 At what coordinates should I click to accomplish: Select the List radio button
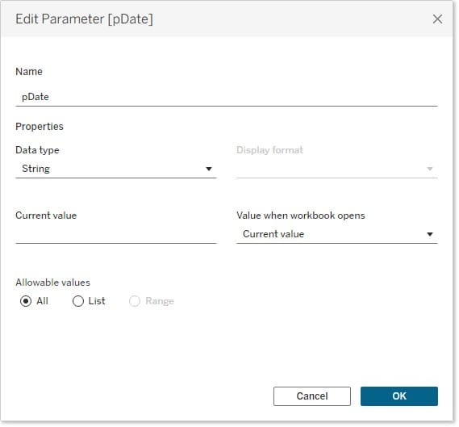[x=78, y=301]
